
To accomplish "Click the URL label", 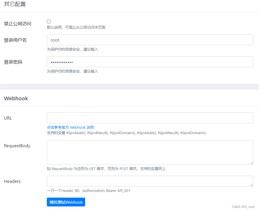I will (x=8, y=118).
